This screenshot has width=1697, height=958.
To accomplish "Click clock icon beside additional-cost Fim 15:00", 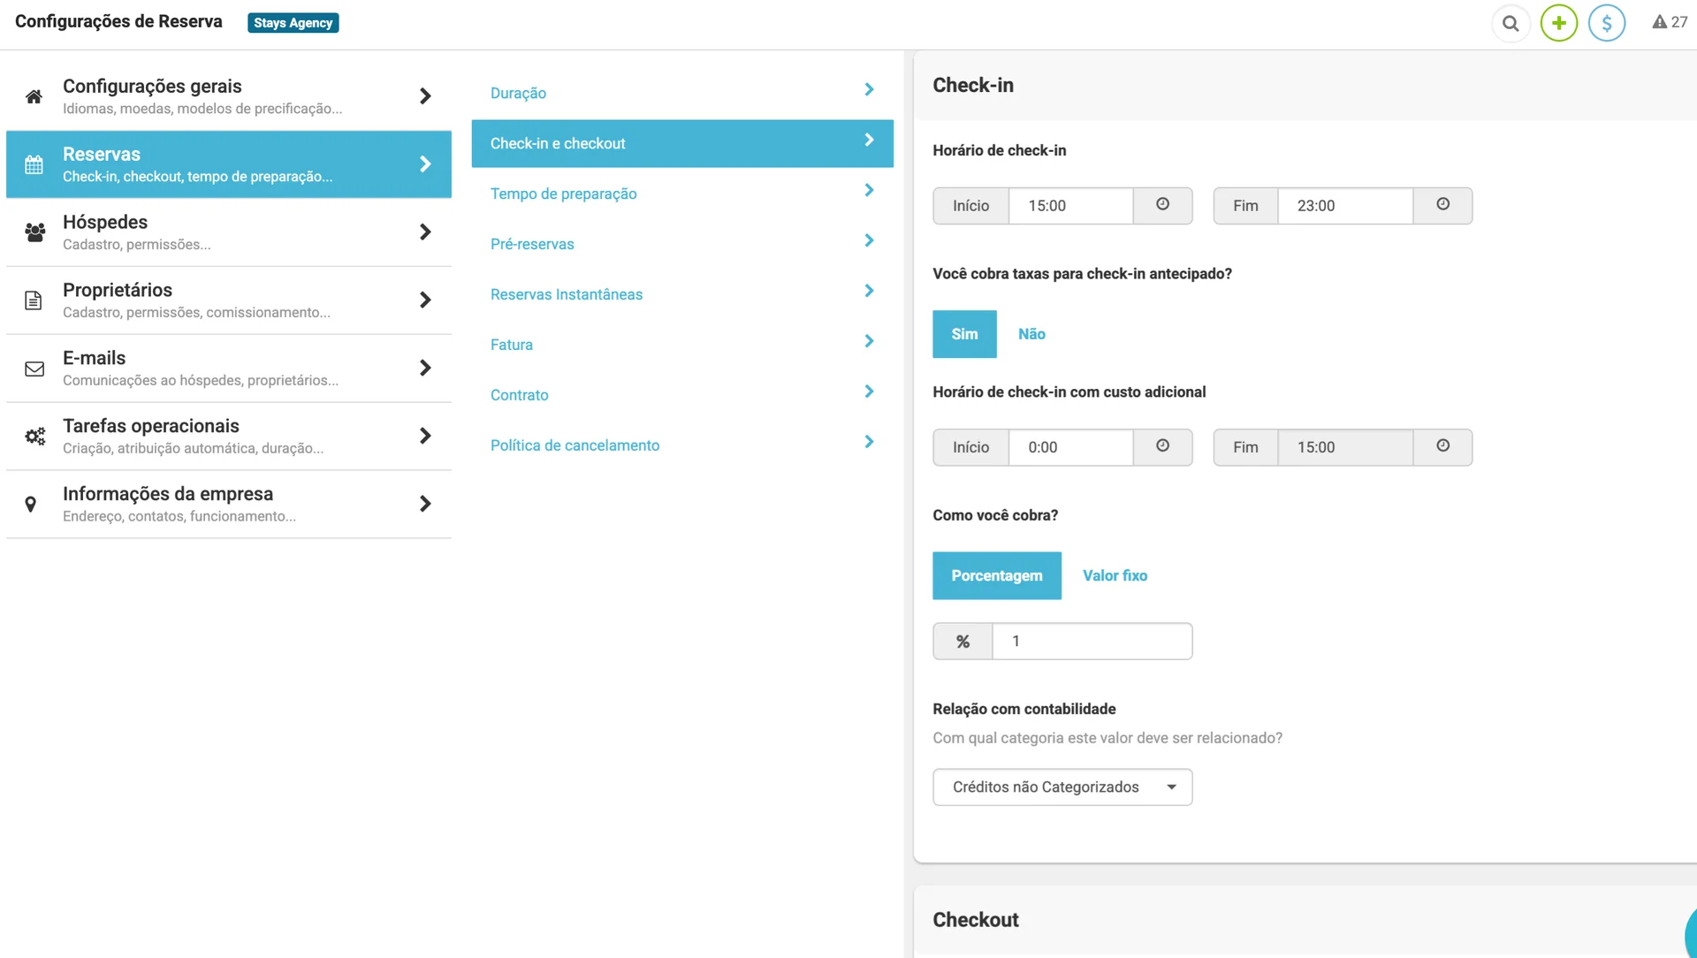I will 1442,447.
